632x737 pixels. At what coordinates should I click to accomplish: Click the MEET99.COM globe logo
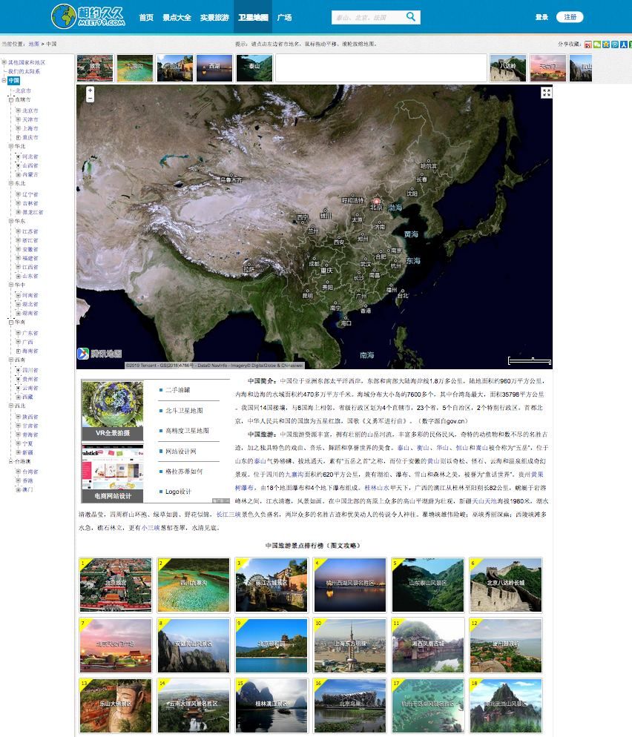tap(88, 16)
